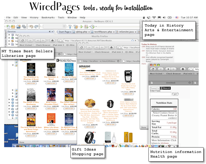Click the US flag input menu icon
The image size is (206, 164).
(177, 18)
